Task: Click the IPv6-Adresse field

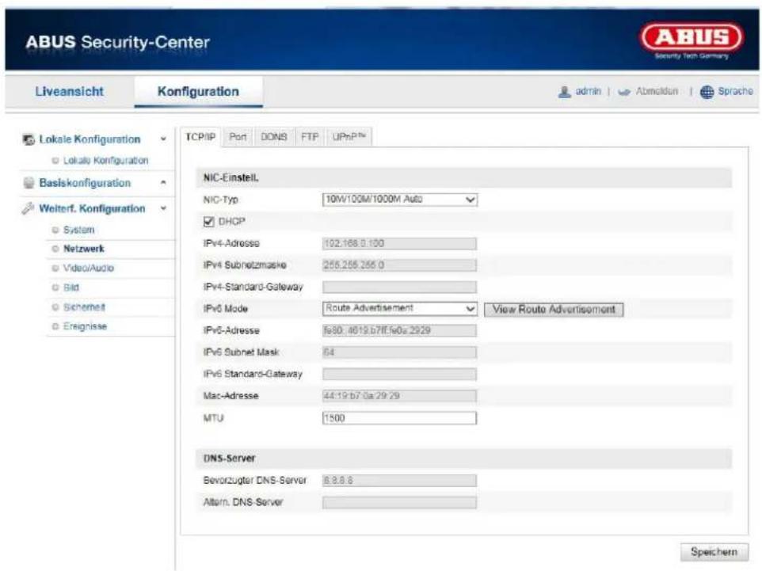Action: pos(399,331)
